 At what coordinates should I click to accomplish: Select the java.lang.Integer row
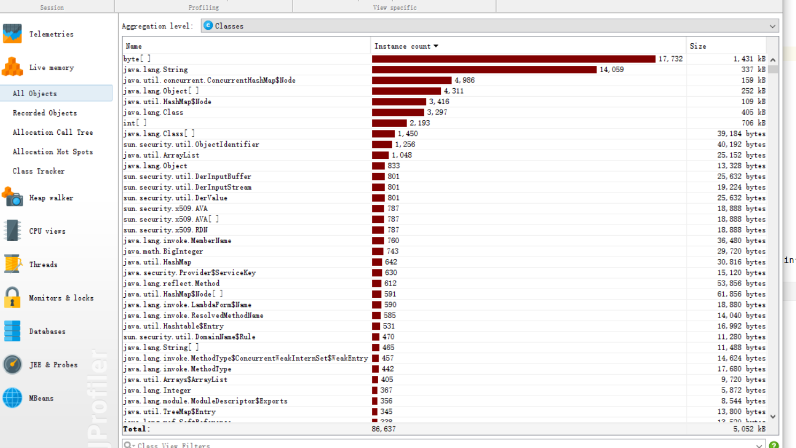tap(445, 390)
